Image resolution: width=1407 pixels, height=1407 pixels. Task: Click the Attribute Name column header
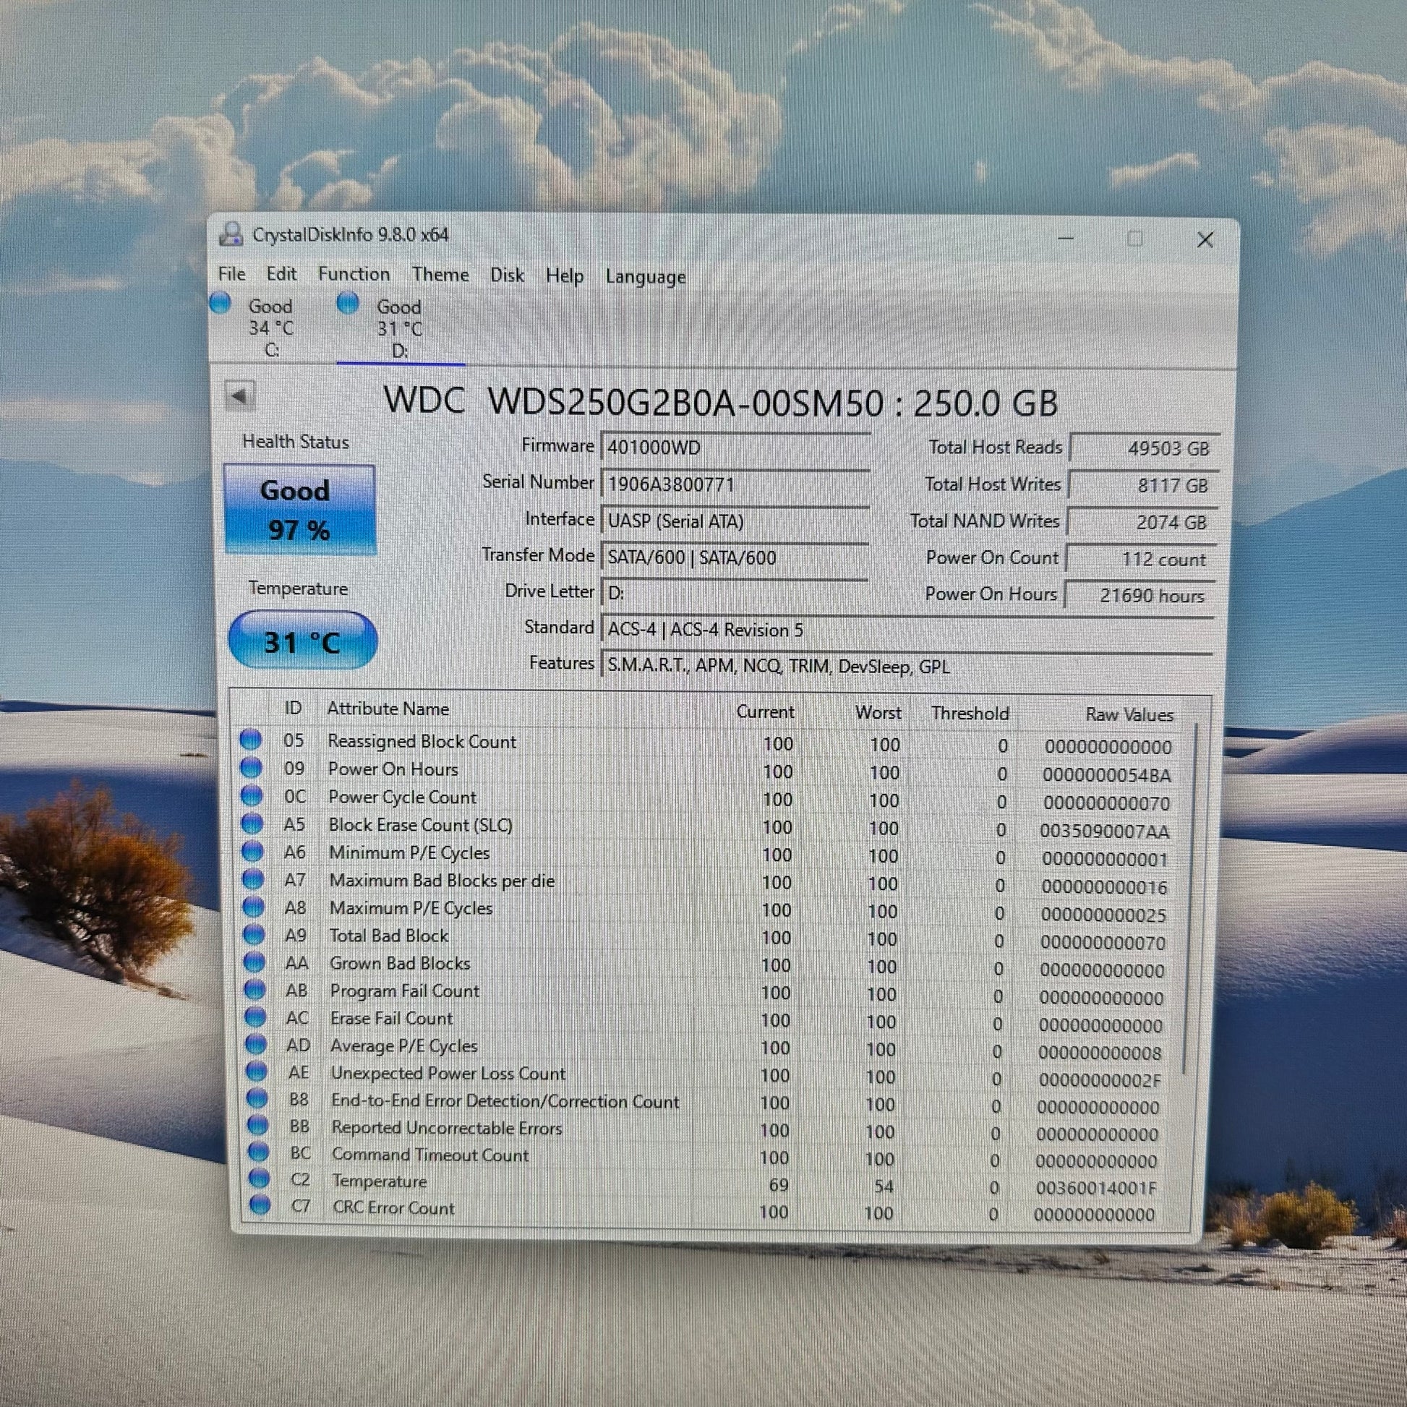(x=388, y=709)
